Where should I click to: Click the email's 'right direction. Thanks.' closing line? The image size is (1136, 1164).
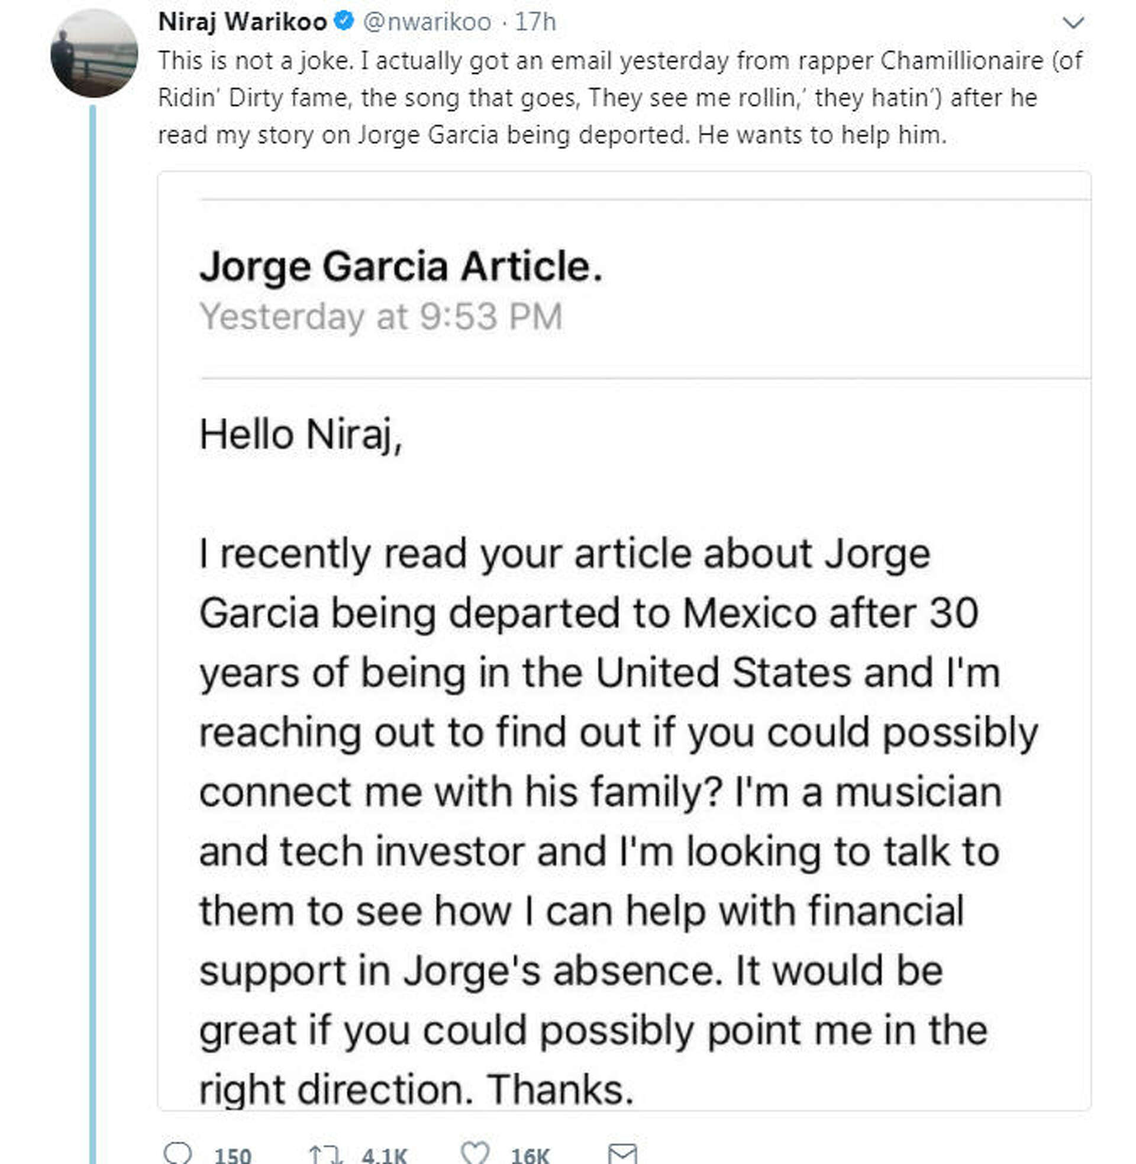(x=416, y=1089)
